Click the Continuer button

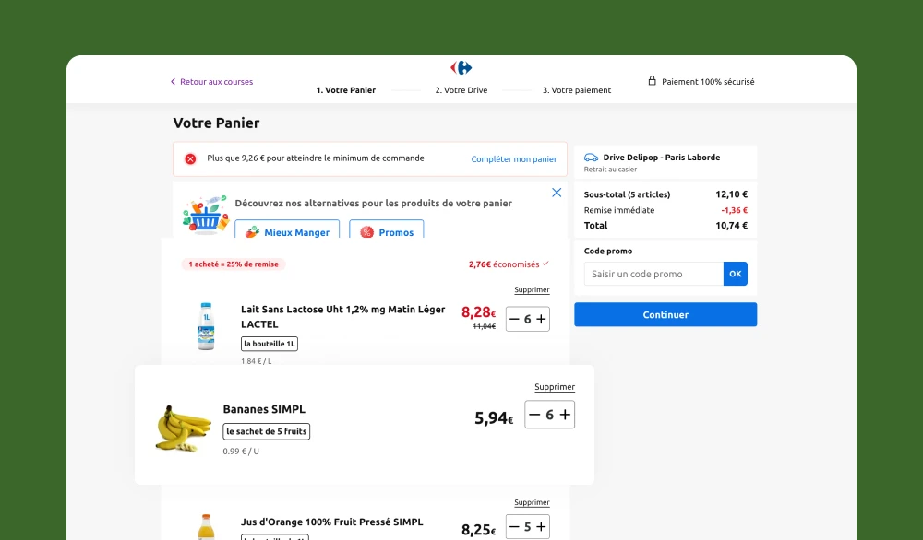tap(665, 314)
